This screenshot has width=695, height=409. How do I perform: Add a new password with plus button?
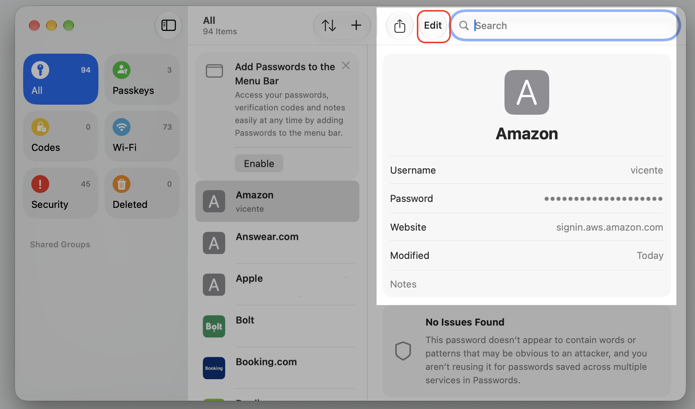356,25
